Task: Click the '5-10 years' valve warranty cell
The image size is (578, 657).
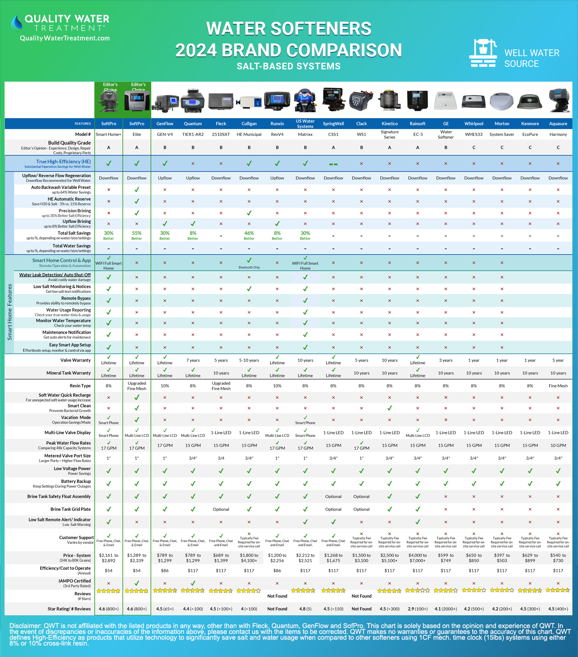Action: (x=249, y=360)
